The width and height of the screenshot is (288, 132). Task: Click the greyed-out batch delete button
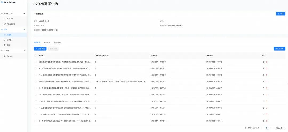point(53,49)
